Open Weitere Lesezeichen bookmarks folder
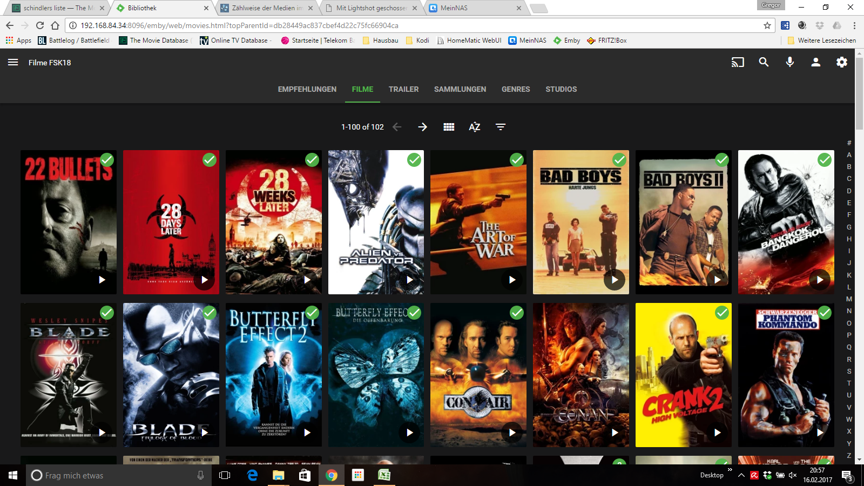Screen dimensions: 864x486 [x=821, y=40]
